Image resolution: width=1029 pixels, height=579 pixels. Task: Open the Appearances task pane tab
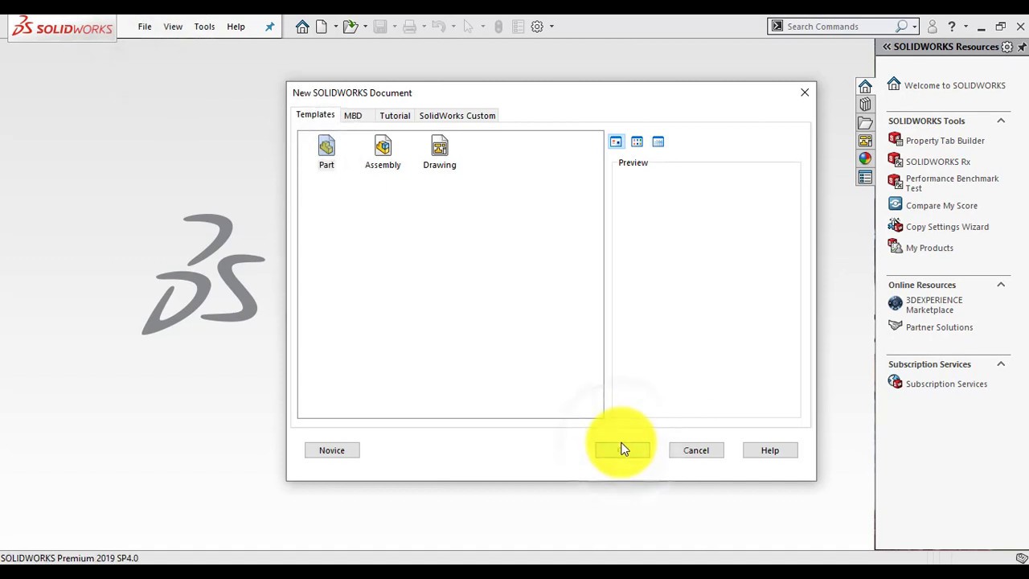(865, 159)
